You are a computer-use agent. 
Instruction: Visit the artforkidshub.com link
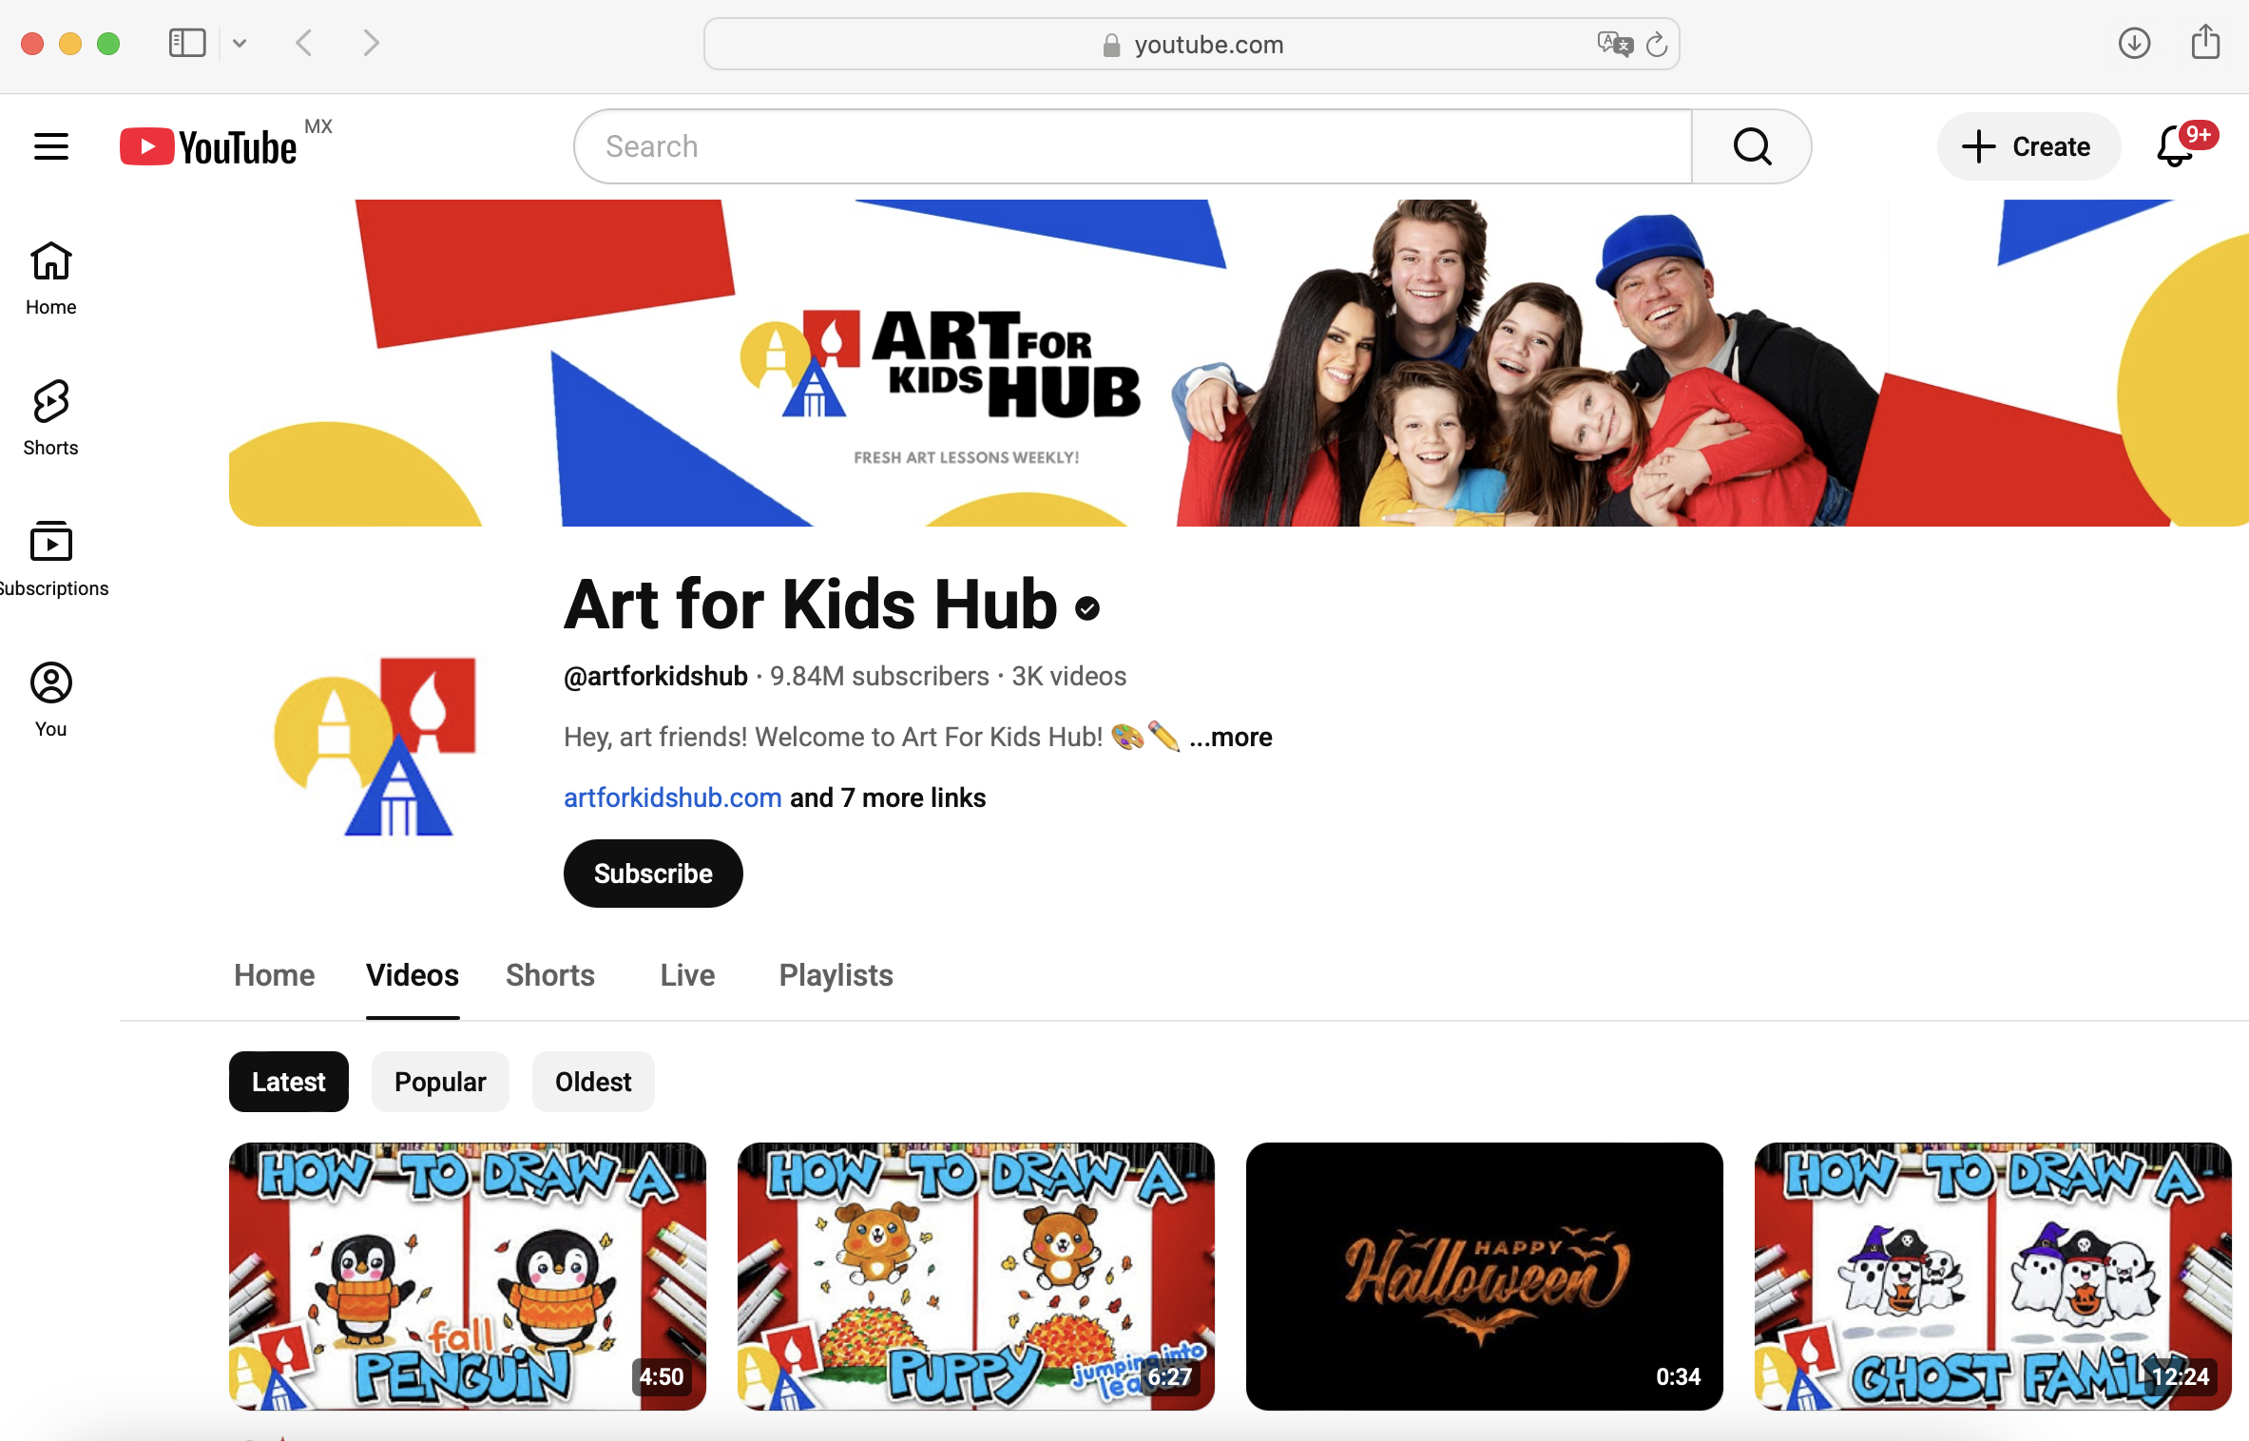(672, 797)
